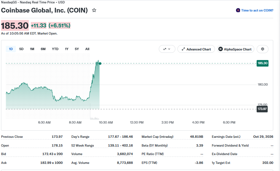Click the 180.00 price axis label
The width and height of the screenshot is (280, 171).
[262, 85]
